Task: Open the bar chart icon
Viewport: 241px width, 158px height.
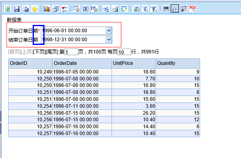Action: (x=47, y=9)
